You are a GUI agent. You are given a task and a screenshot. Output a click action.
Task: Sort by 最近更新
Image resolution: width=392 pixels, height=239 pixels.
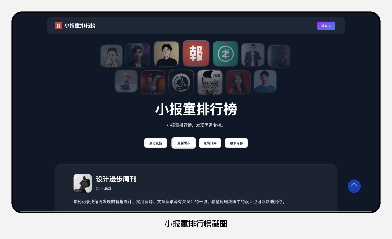coord(155,143)
